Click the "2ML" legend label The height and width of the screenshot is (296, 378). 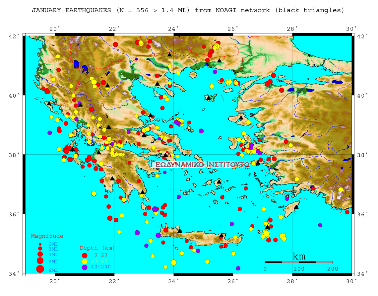coord(53,244)
